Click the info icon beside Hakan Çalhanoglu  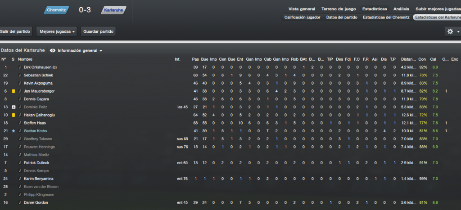pos(20,115)
